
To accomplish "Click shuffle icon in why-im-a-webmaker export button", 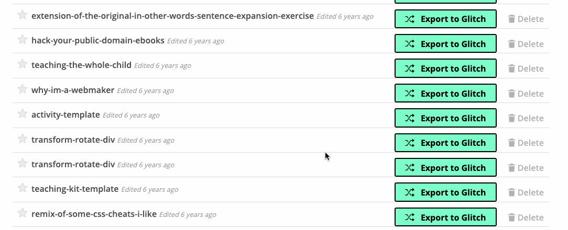I will coord(410,93).
